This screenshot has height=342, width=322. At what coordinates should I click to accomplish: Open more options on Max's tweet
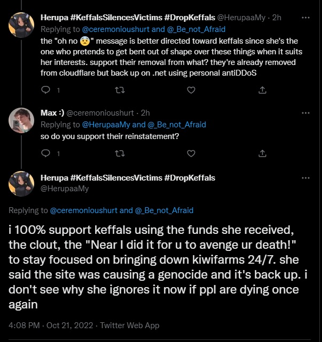coord(305,113)
